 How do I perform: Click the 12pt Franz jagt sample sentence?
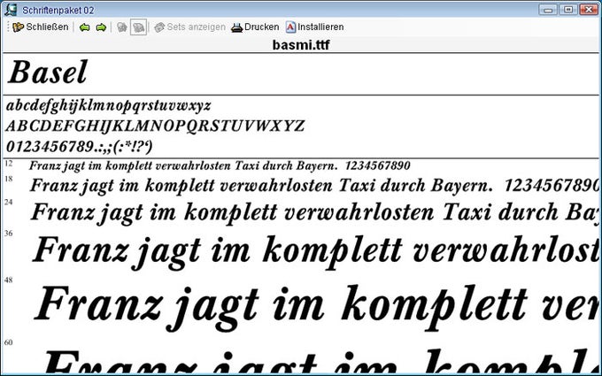[220, 165]
